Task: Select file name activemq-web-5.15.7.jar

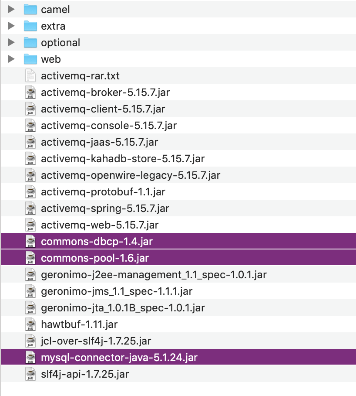Action: [100, 225]
